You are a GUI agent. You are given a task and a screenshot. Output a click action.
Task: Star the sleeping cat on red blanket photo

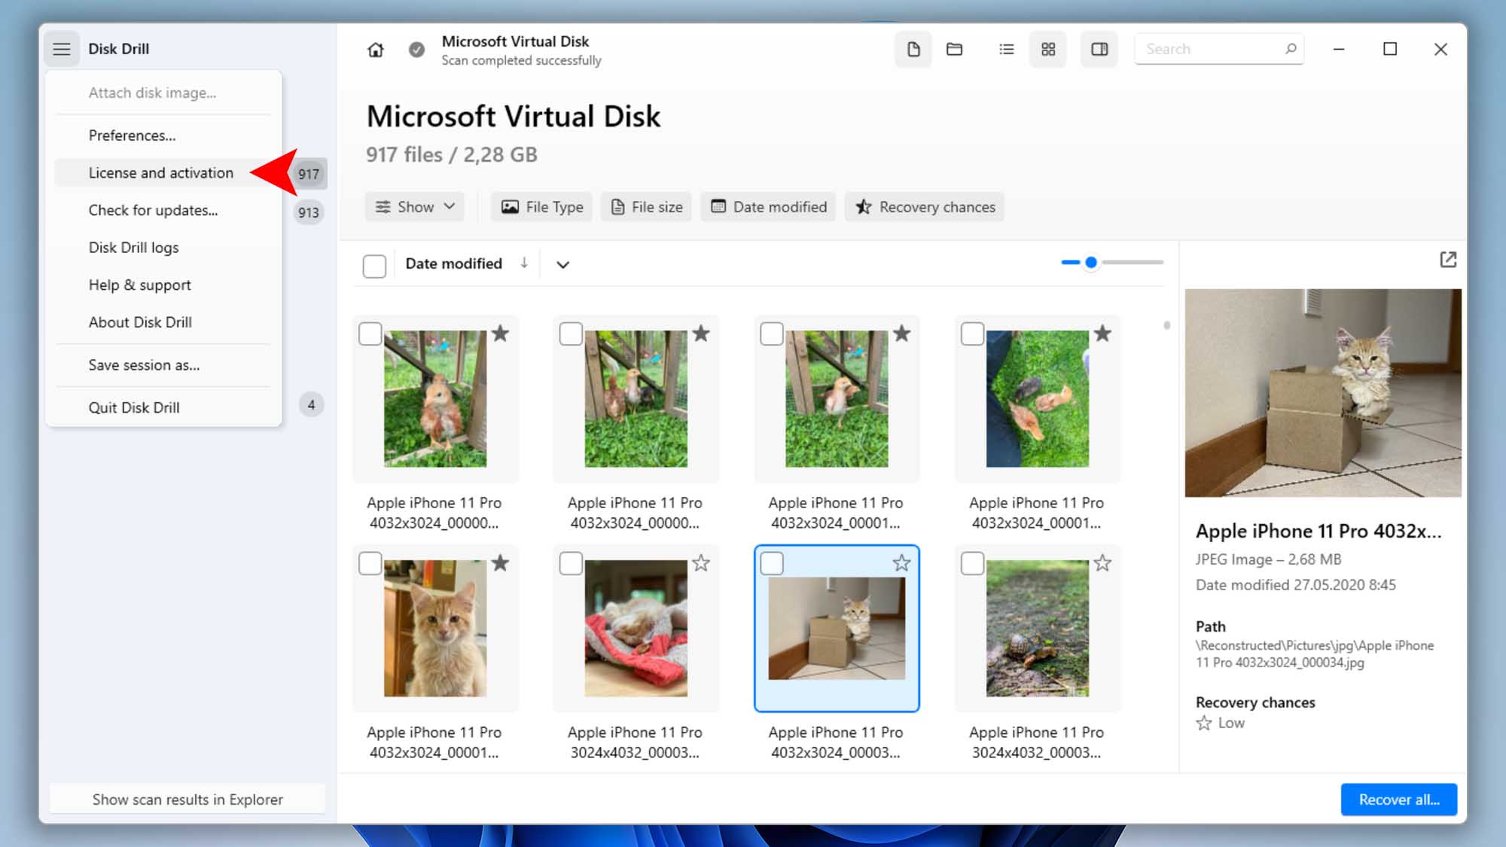701,563
